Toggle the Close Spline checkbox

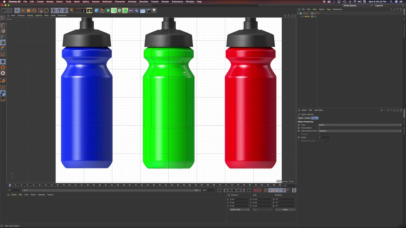319,128
